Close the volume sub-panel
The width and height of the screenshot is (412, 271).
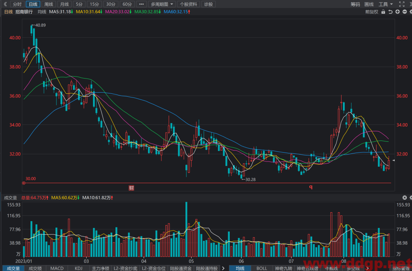pyautogui.click(x=405, y=198)
